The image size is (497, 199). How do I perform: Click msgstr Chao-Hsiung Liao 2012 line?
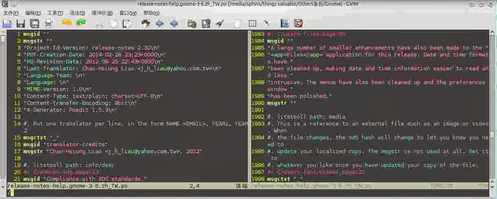coord(112,151)
